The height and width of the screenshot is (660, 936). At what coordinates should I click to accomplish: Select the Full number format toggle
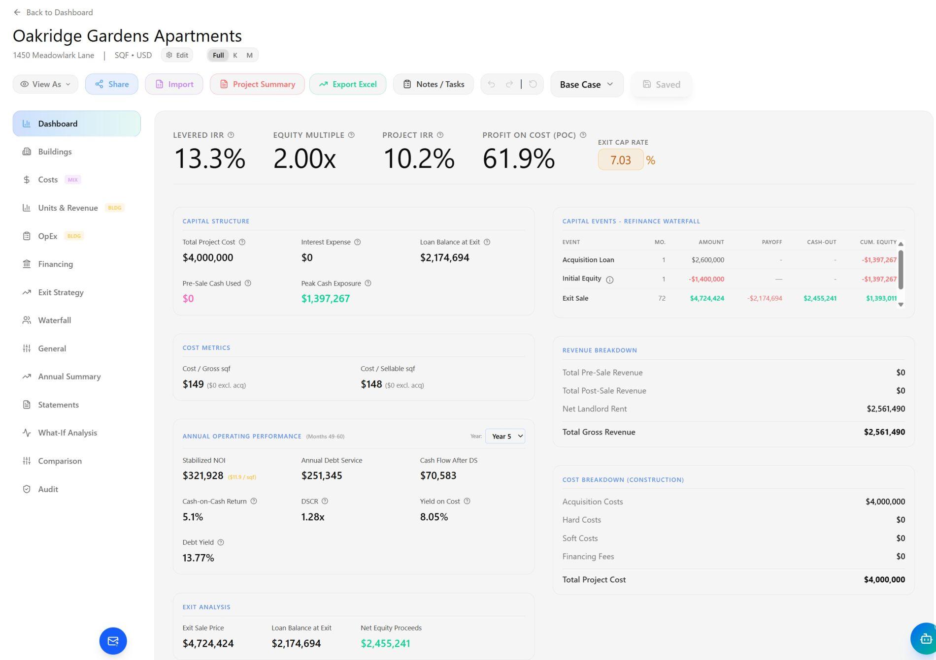pos(218,55)
